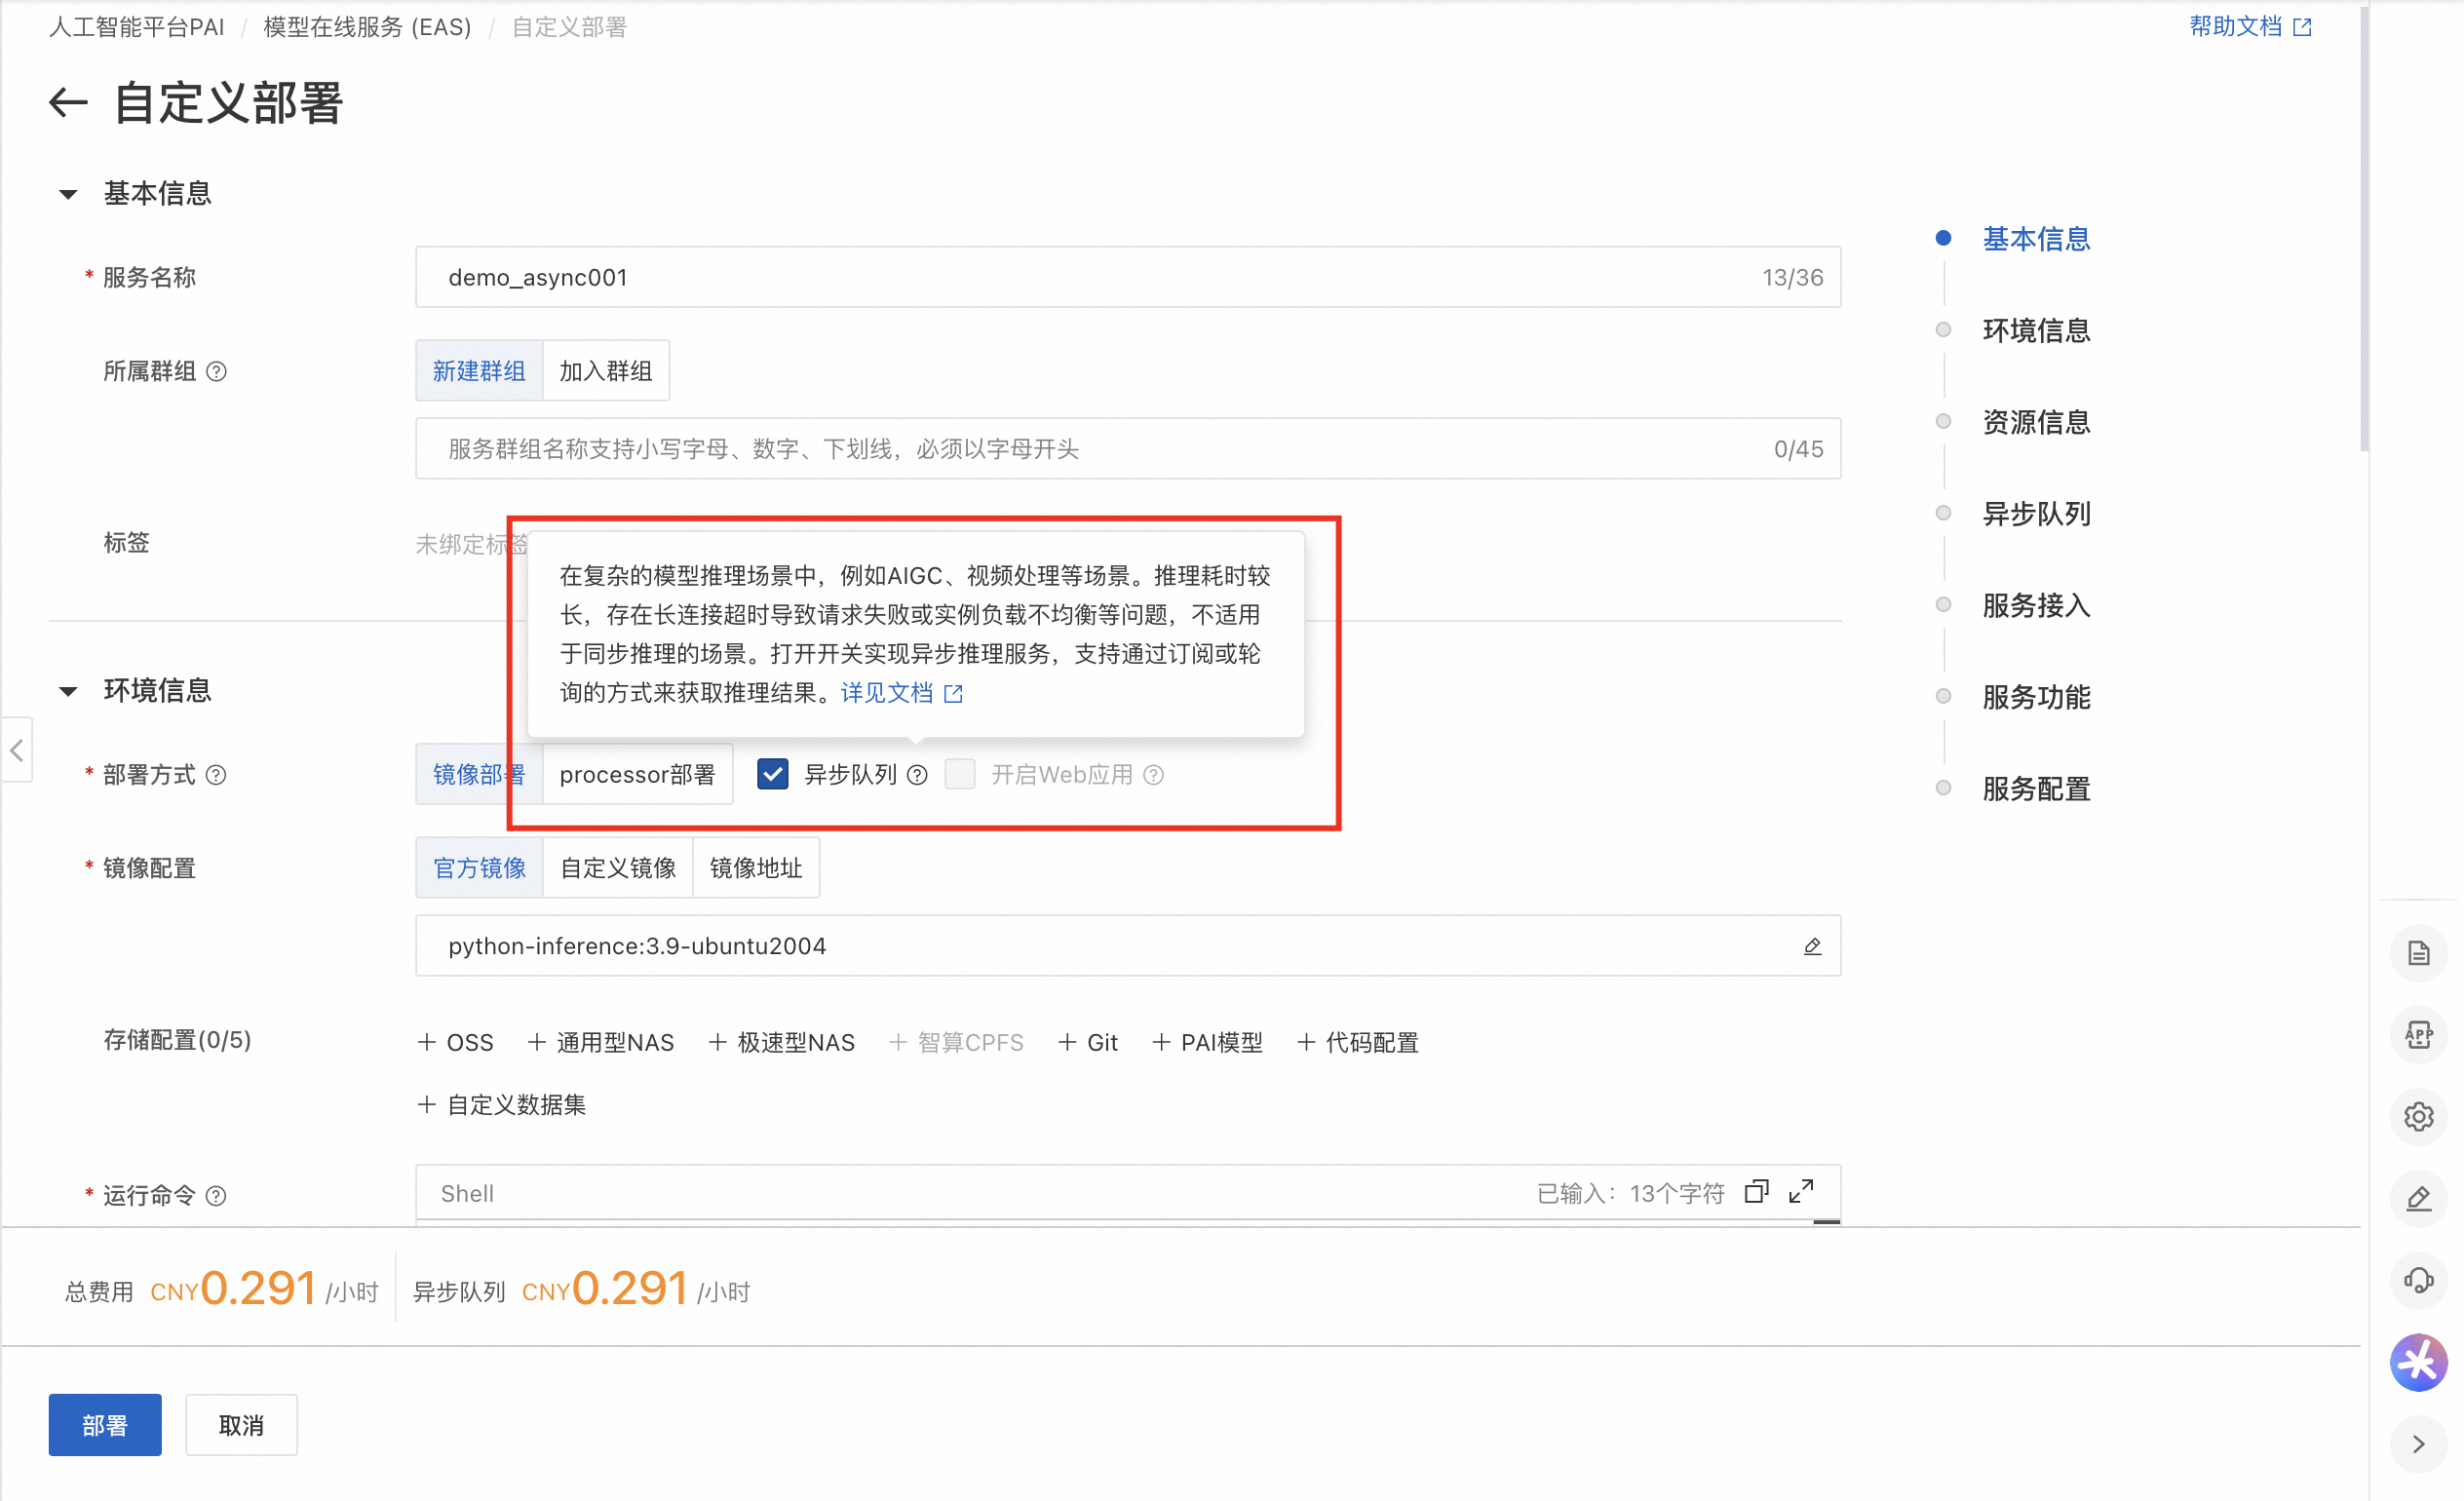The width and height of the screenshot is (2464, 1501).
Task: Select the 官方镜像 tab
Action: [x=479, y=868]
